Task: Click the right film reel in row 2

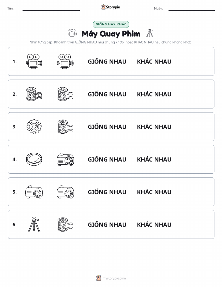Action: [x=65, y=94]
